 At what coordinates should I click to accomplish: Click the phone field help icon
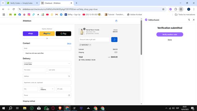click(x=69, y=95)
